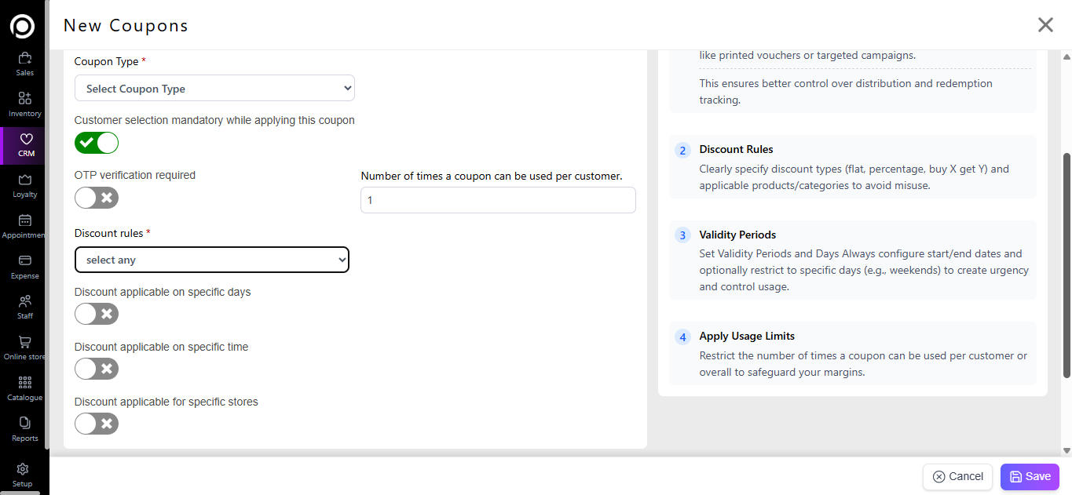Turn on discount applicable on specific days
This screenshot has width=1072, height=495.
pyautogui.click(x=97, y=315)
